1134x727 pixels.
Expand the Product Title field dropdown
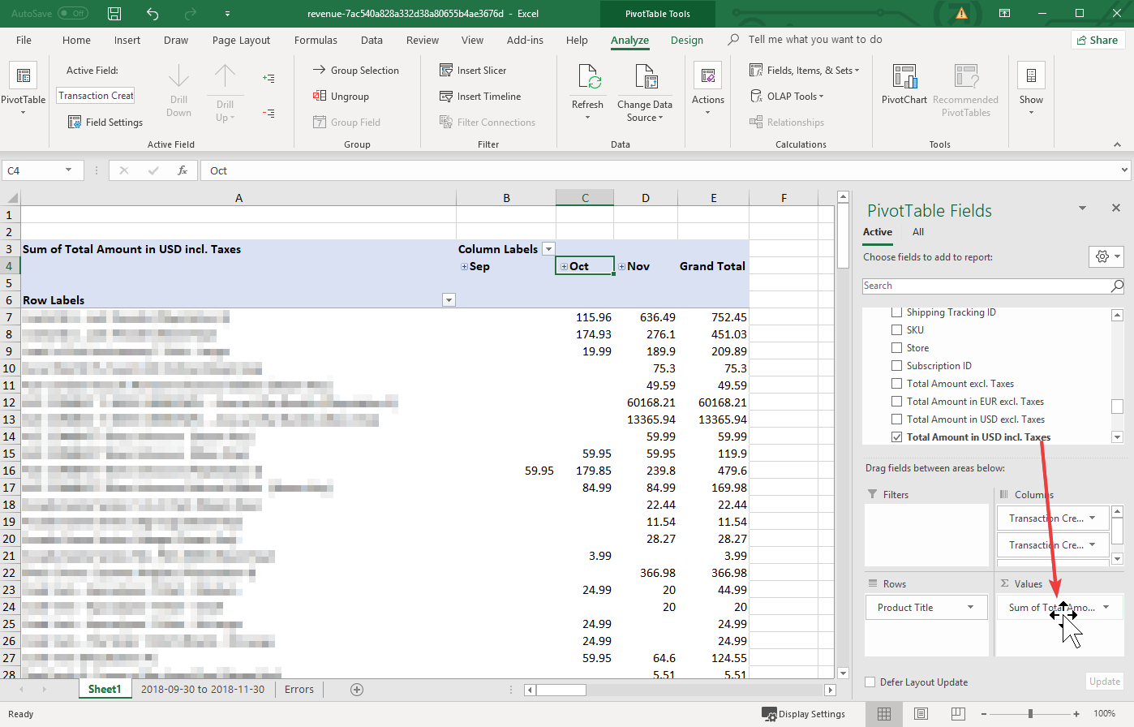pos(971,608)
